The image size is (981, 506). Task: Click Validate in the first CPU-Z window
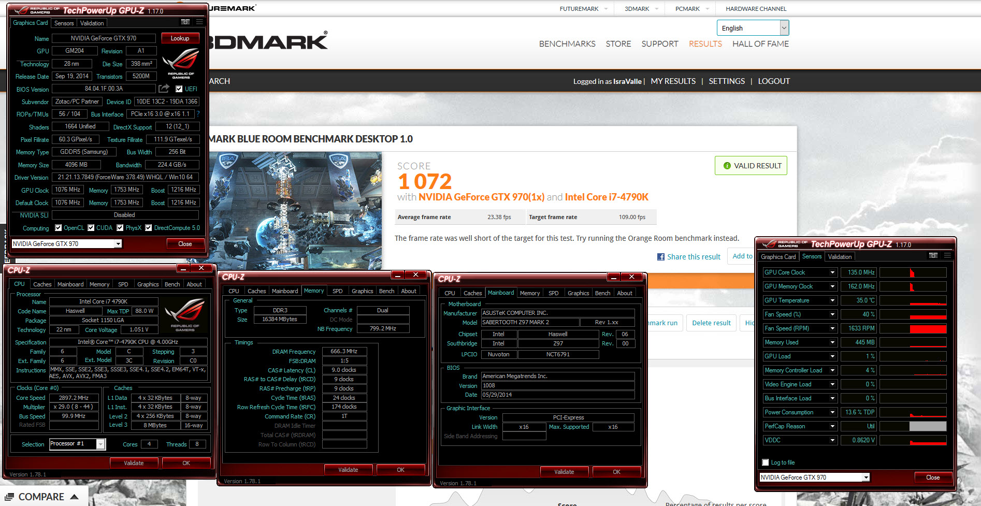[134, 463]
